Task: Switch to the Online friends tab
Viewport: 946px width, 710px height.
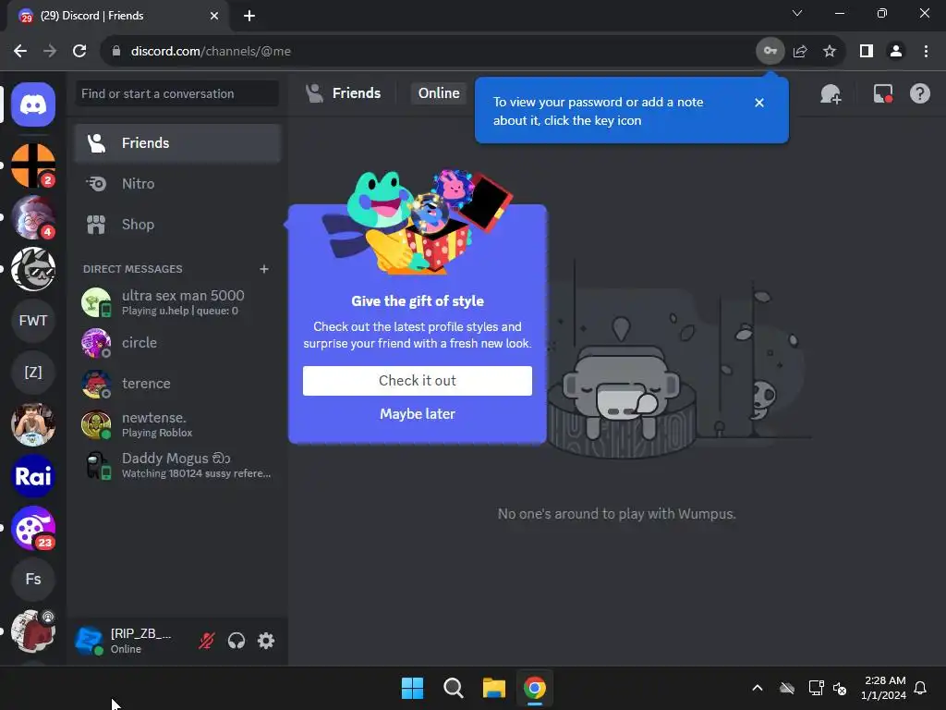Action: (439, 93)
